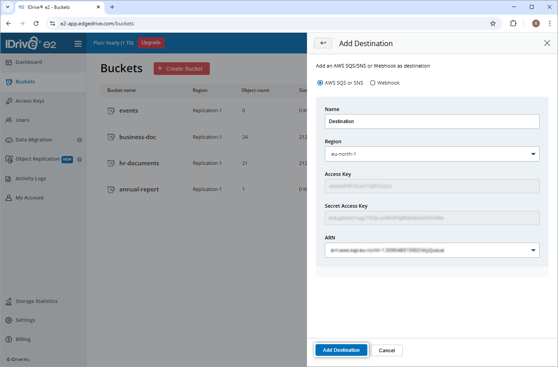
Task: Open the Buckets sidebar menu item
Action: (x=43, y=82)
